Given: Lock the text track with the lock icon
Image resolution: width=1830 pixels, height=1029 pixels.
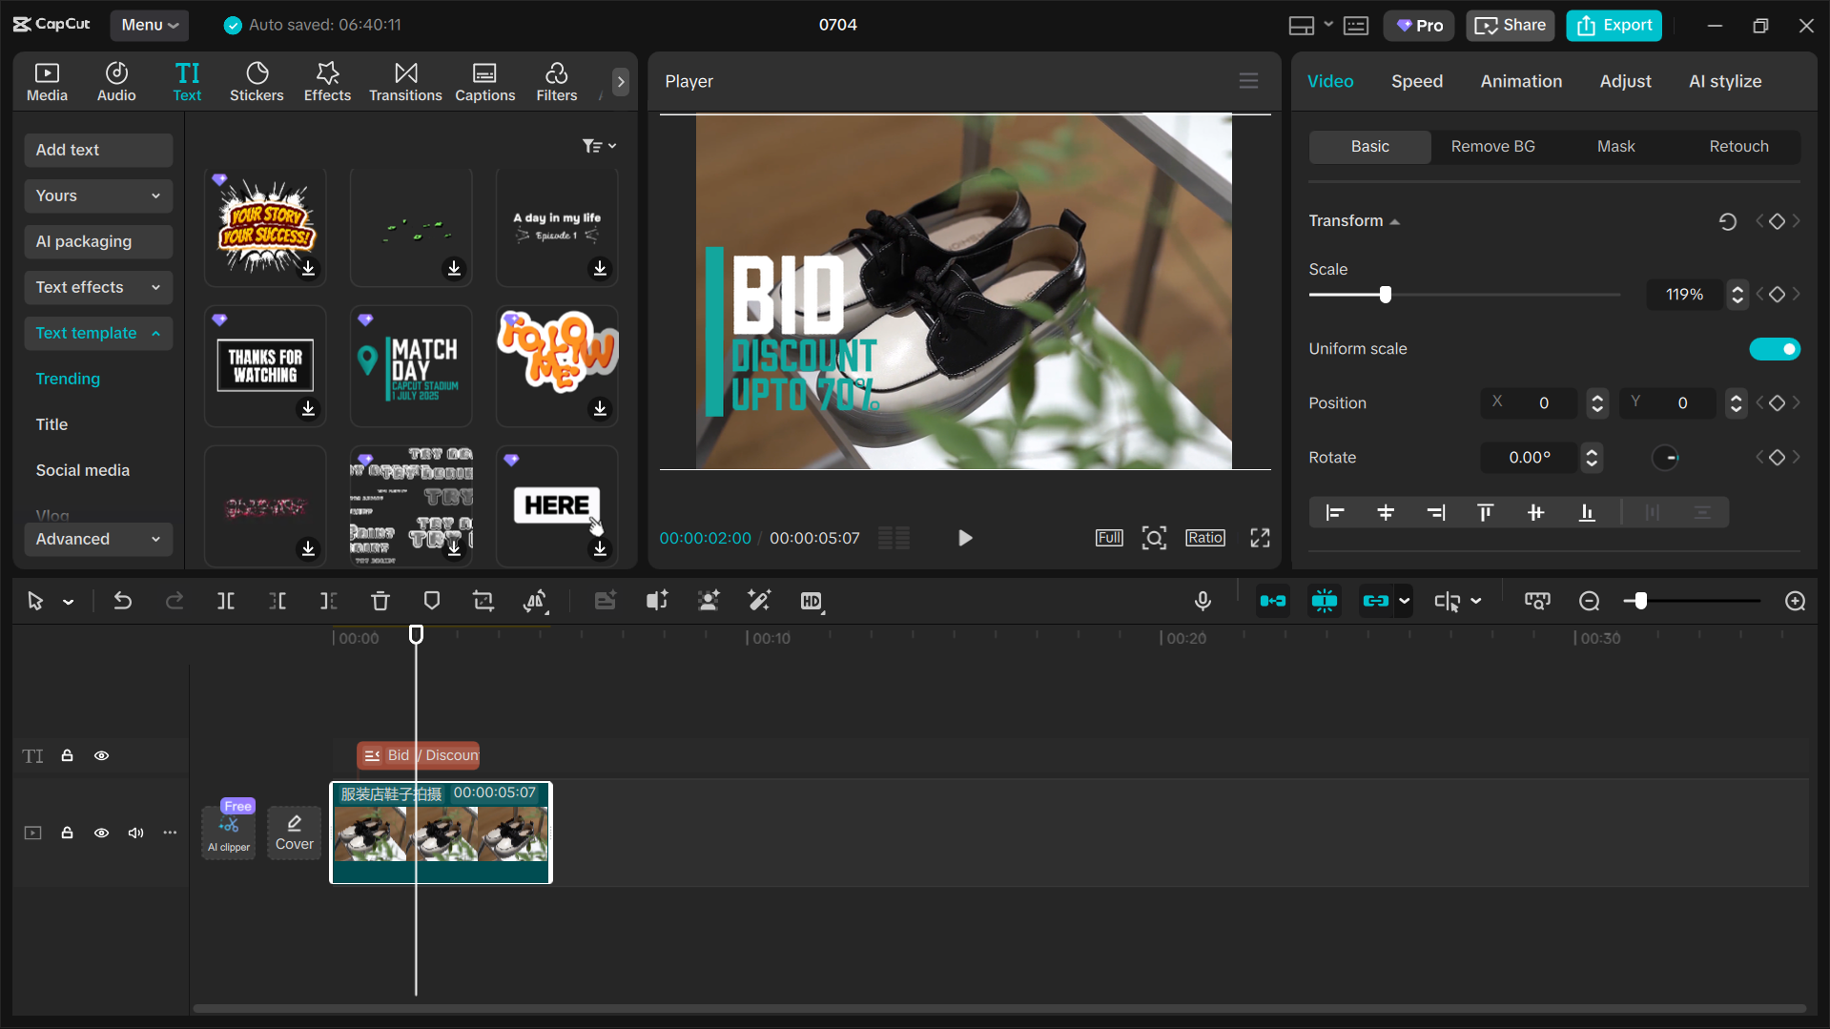Looking at the screenshot, I should pyautogui.click(x=67, y=755).
